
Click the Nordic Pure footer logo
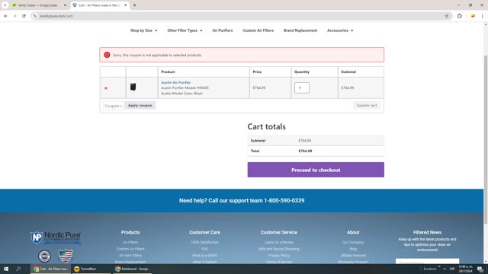pos(56,237)
